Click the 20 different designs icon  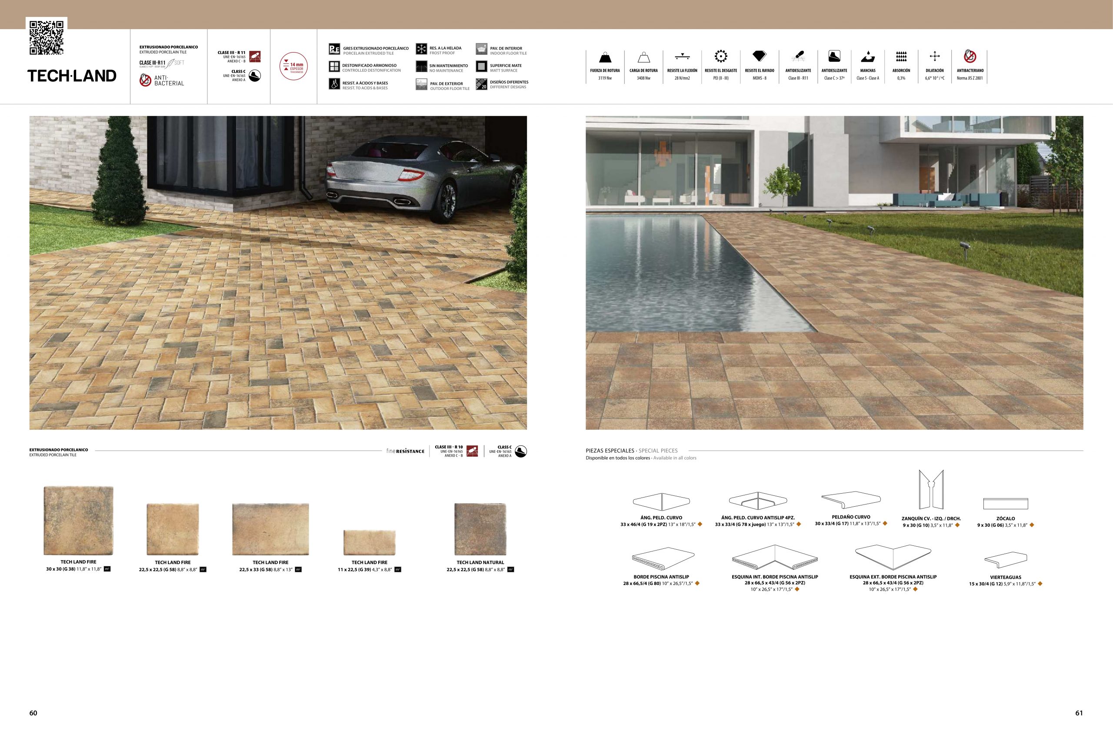(481, 85)
